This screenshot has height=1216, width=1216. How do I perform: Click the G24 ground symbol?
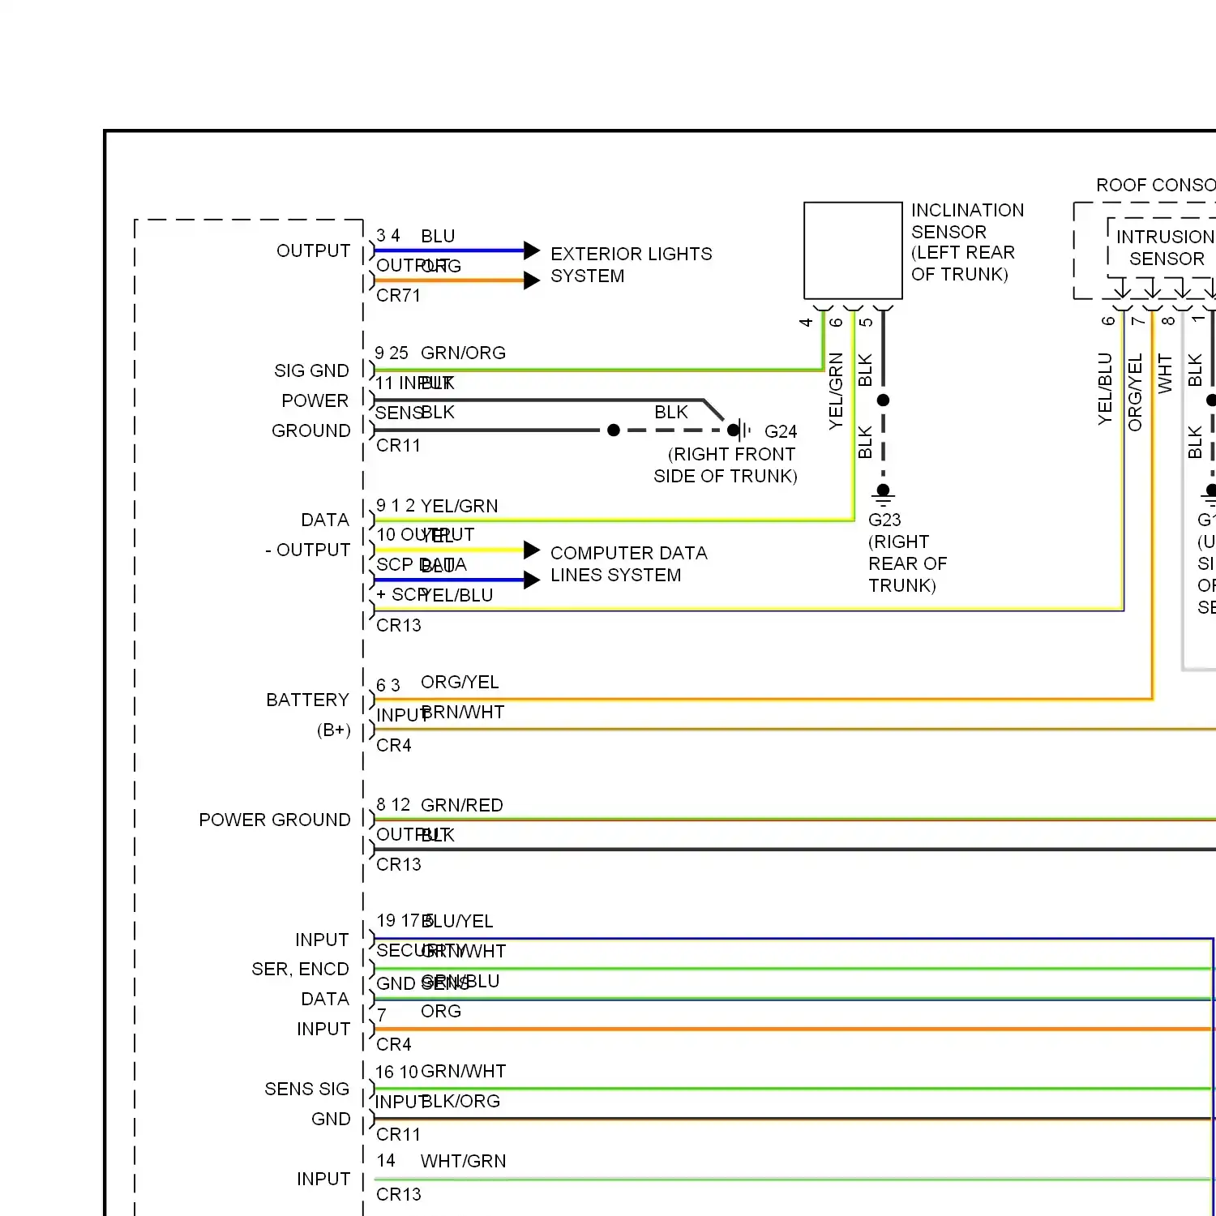(x=741, y=430)
